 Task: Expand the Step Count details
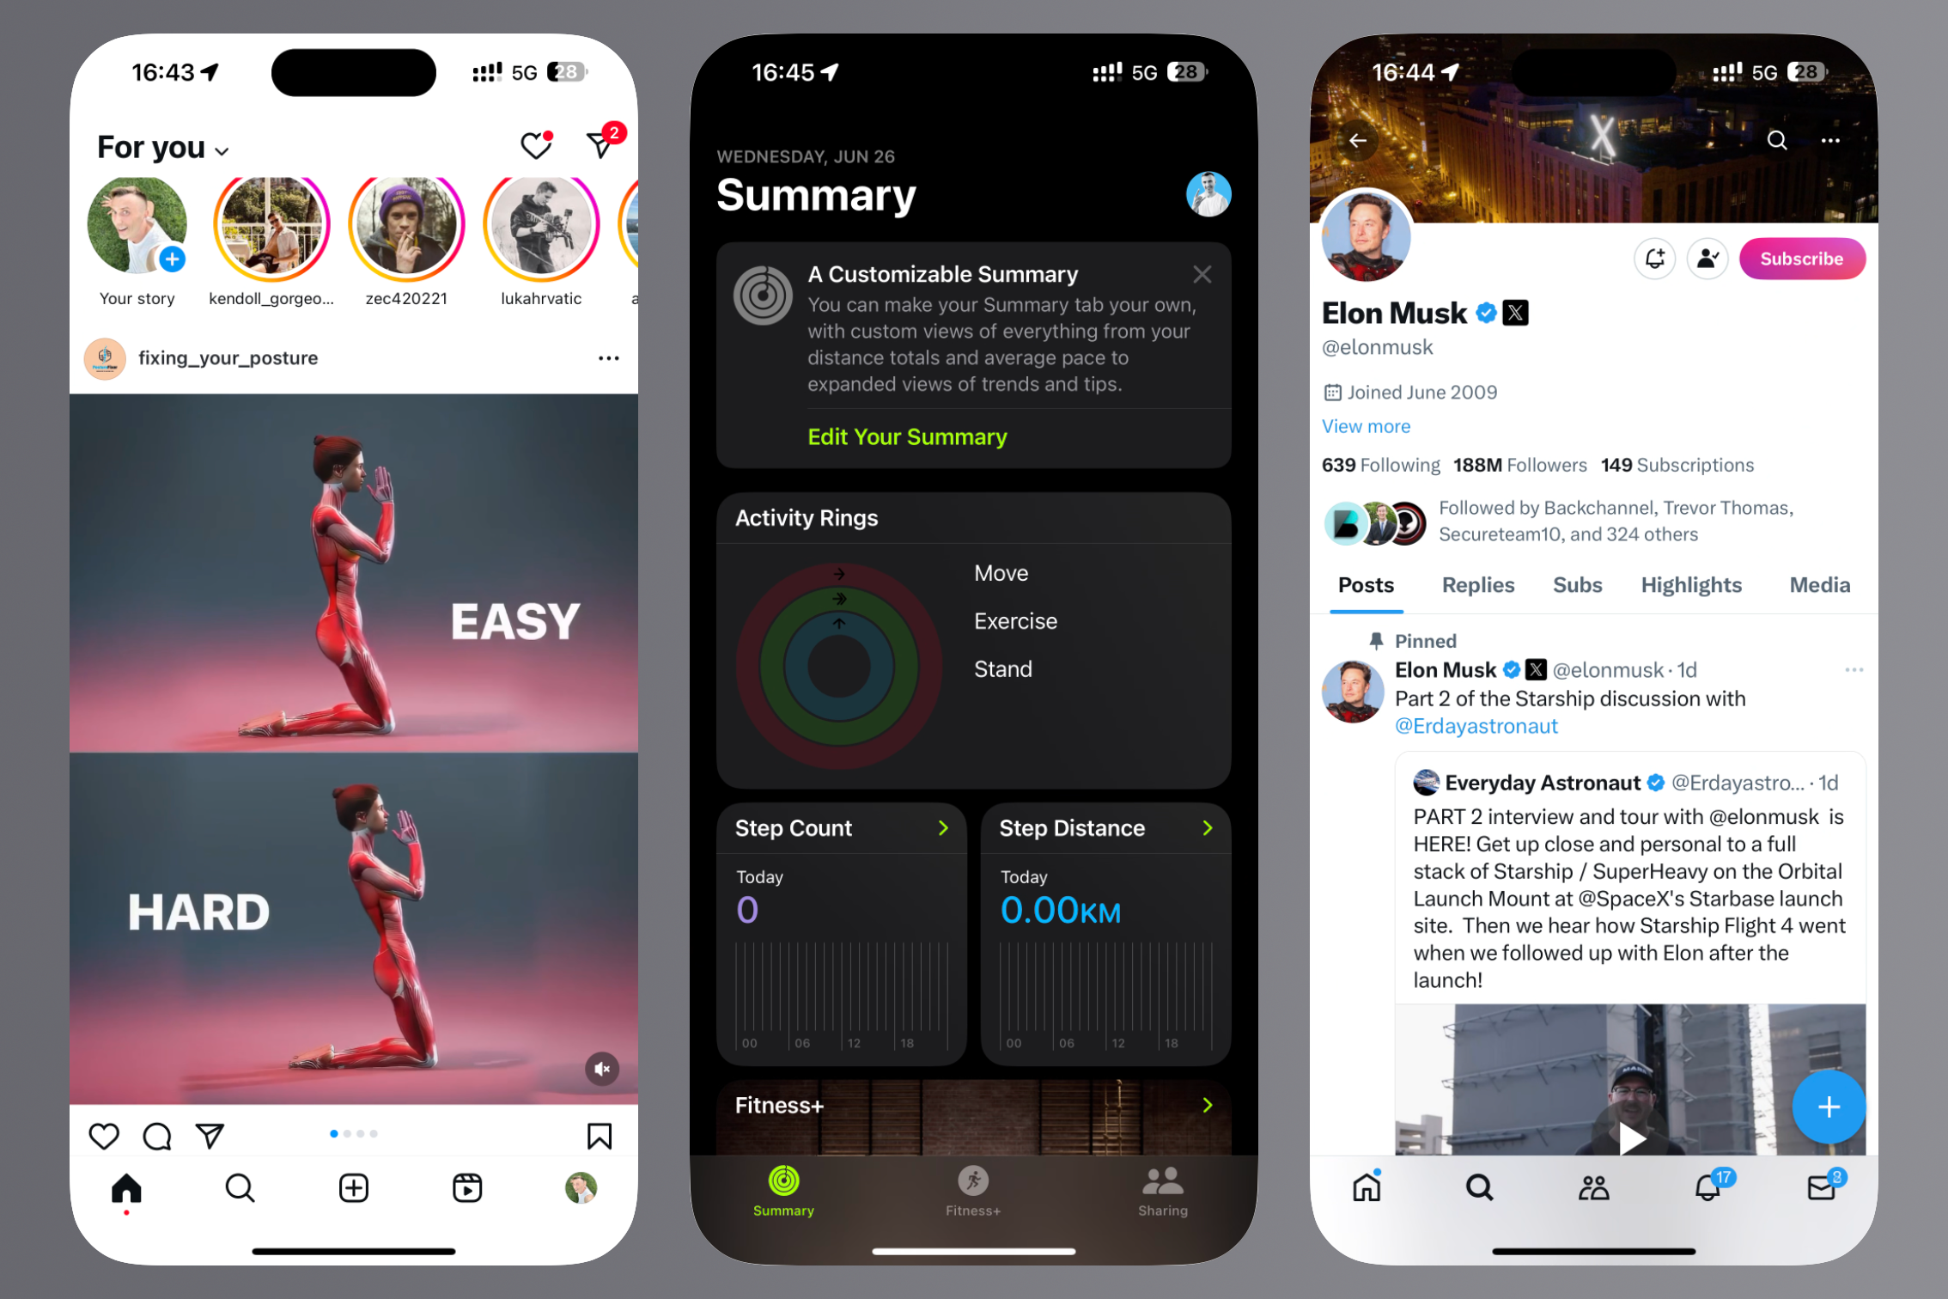pyautogui.click(x=941, y=829)
